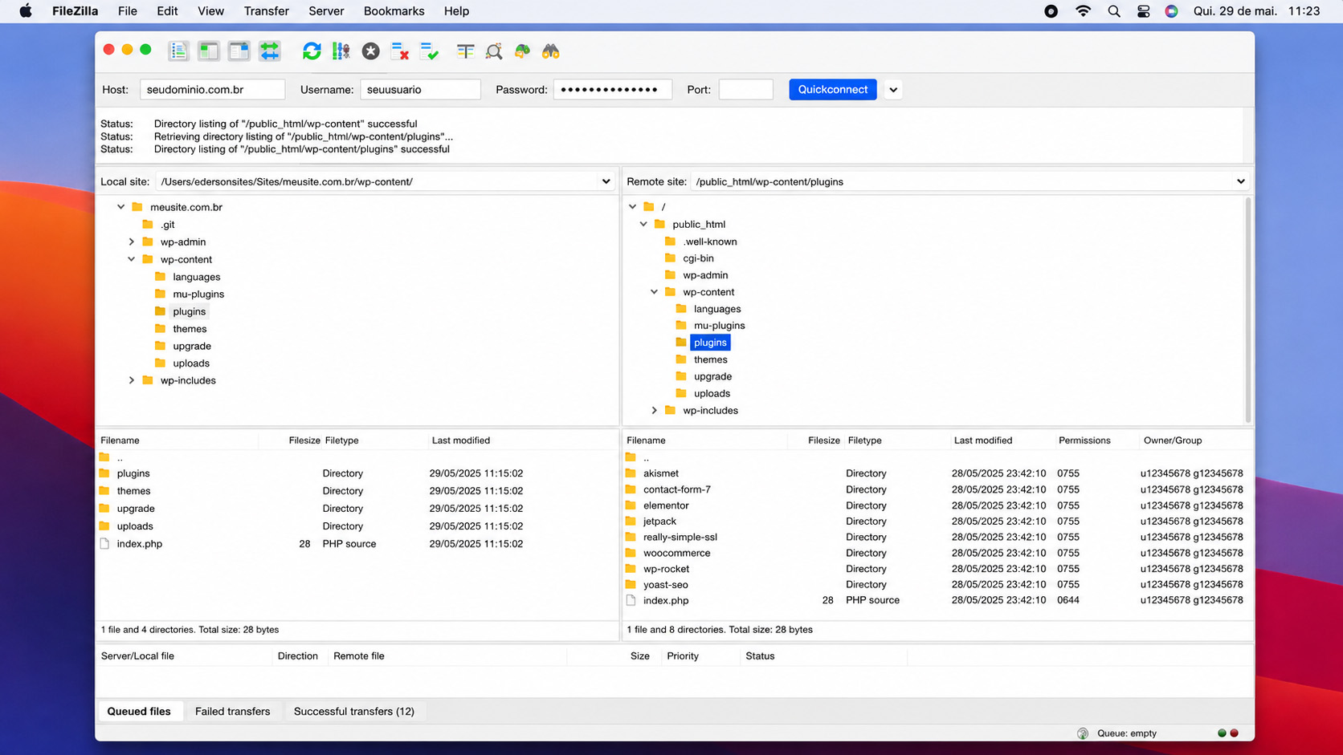Collapse the remote public_html node
Viewport: 1343px width, 755px height.
[x=643, y=224]
